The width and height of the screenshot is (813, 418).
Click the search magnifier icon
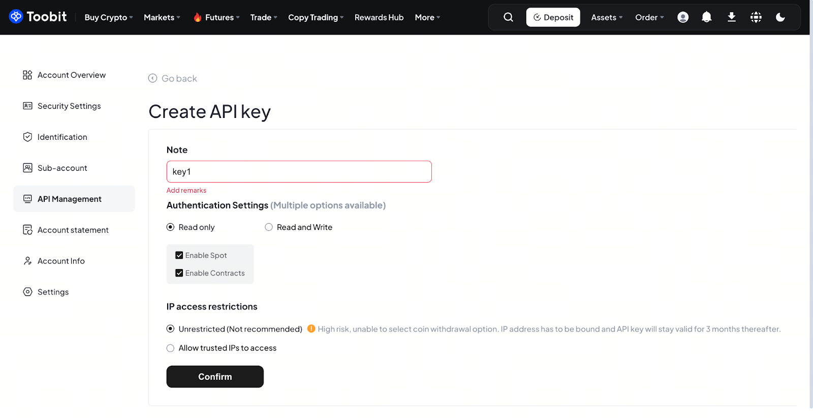pos(508,17)
